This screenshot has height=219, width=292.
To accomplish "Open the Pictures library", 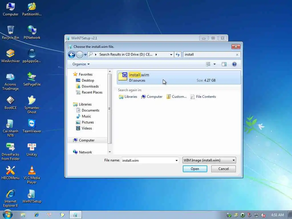I will pos(88,122).
